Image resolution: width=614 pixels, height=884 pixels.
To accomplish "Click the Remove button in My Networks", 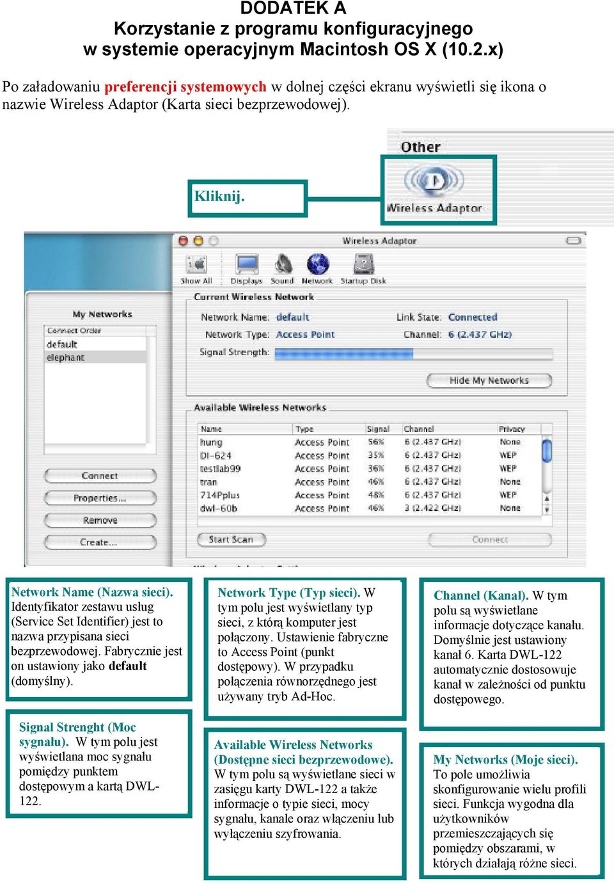I will [x=100, y=520].
